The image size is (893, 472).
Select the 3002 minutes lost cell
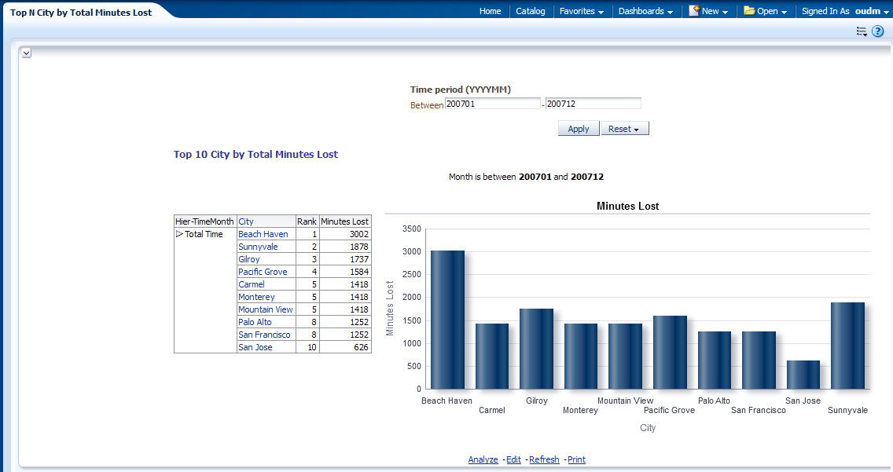[x=345, y=234]
